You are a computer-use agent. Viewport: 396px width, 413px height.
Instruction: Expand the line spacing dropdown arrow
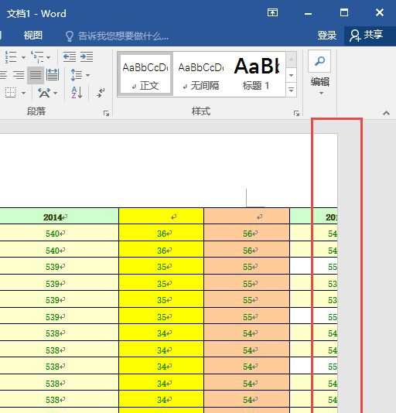pos(87,75)
